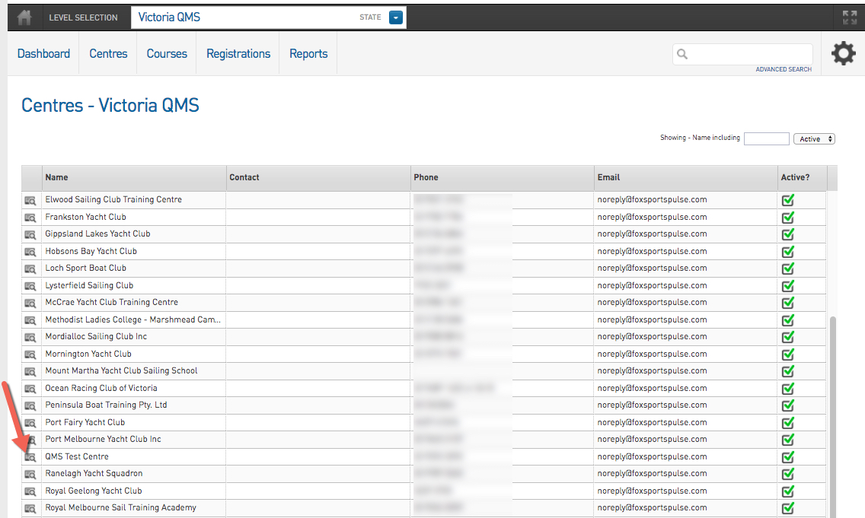Toggle active checkbox for Royal Geelong Yacht Club
This screenshot has width=865, height=518.
[788, 491]
